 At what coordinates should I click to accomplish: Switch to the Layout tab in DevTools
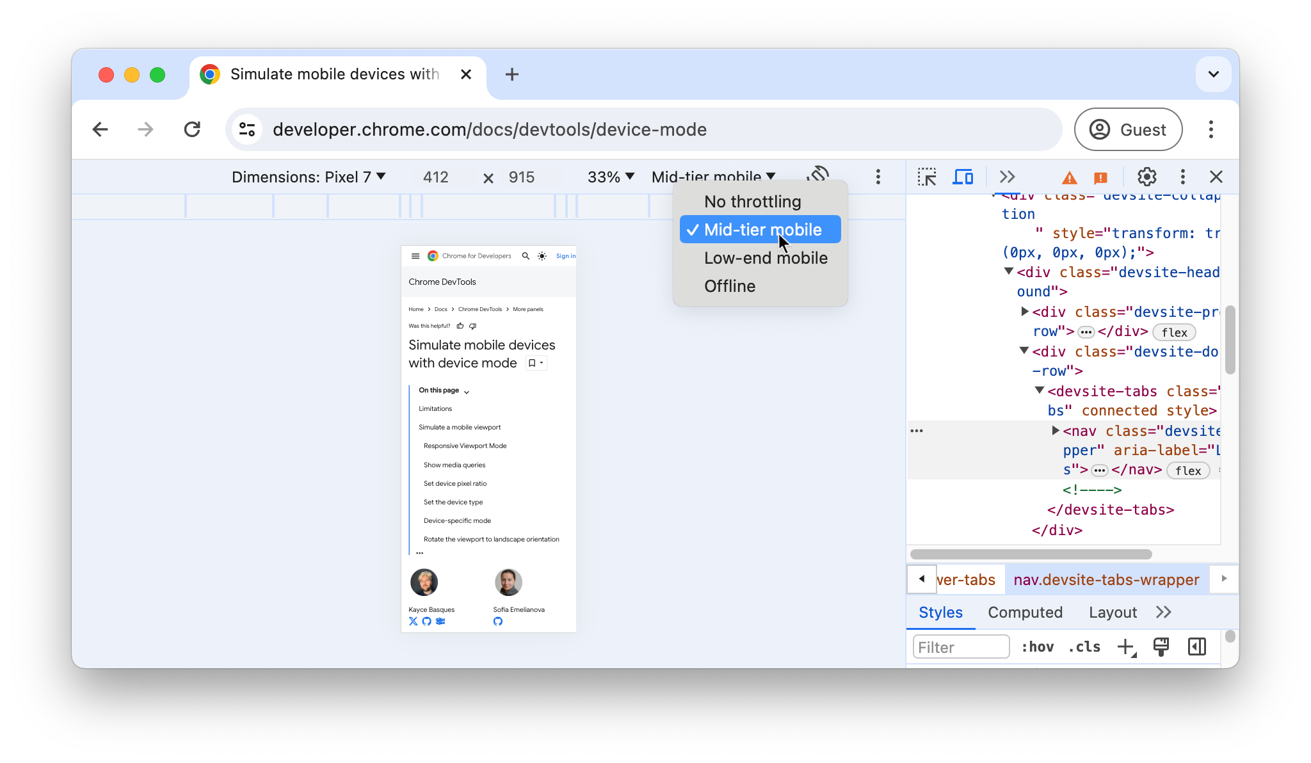1112,612
